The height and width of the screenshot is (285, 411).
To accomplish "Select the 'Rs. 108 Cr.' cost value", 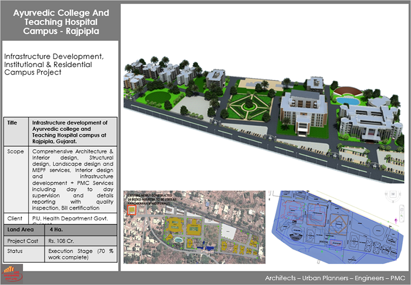I will 61,241.
